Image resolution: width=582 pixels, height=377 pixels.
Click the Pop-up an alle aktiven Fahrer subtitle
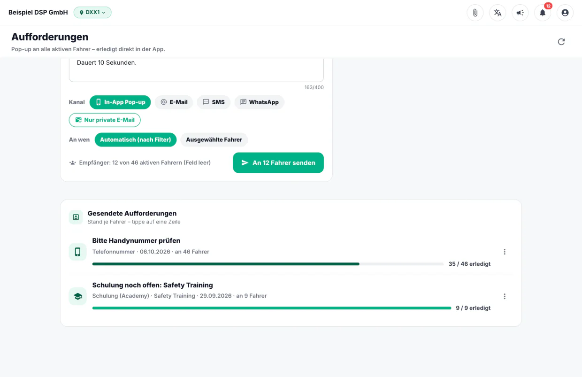tap(88, 49)
